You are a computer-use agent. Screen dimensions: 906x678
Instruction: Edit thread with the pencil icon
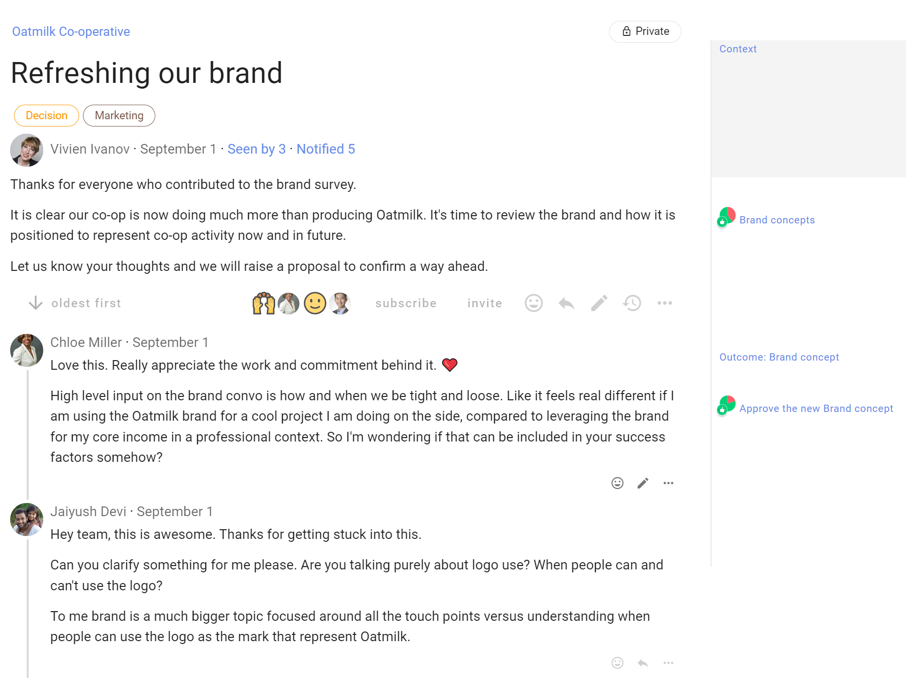tap(599, 303)
